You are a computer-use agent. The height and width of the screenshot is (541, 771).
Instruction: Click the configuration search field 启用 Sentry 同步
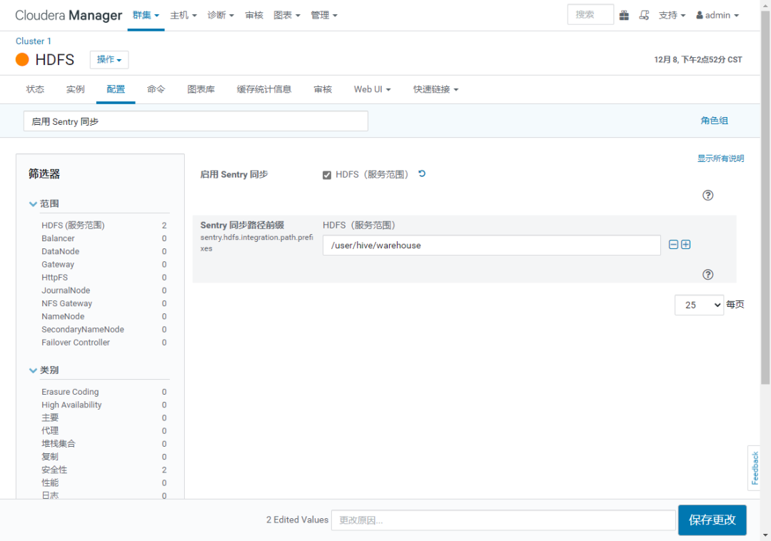click(x=196, y=121)
